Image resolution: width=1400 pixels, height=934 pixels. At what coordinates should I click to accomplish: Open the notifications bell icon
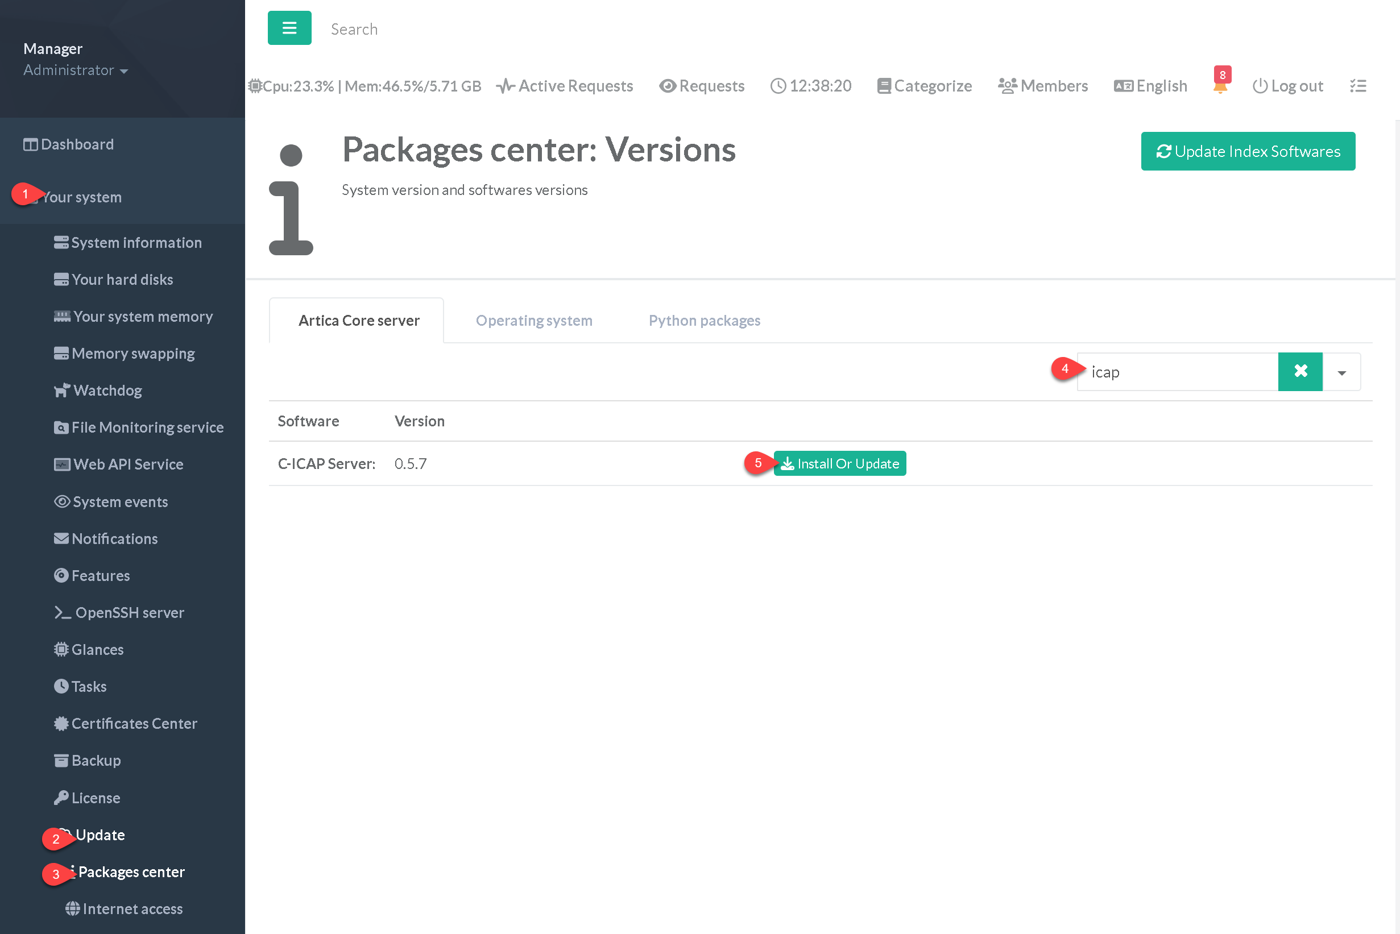[1220, 87]
